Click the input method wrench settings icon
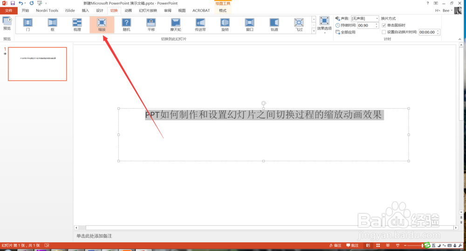Image resolution: width=466 pixels, height=251 pixels. pos(460,245)
